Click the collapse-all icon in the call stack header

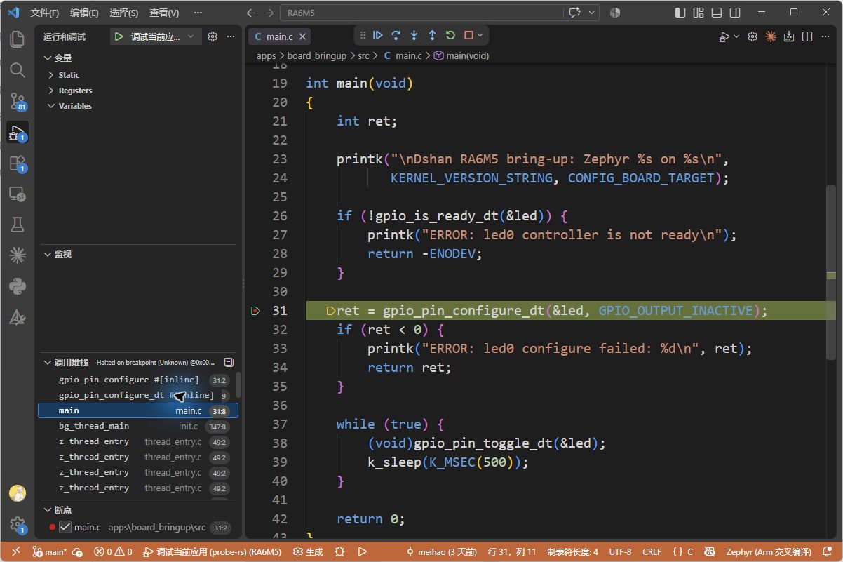pos(229,362)
